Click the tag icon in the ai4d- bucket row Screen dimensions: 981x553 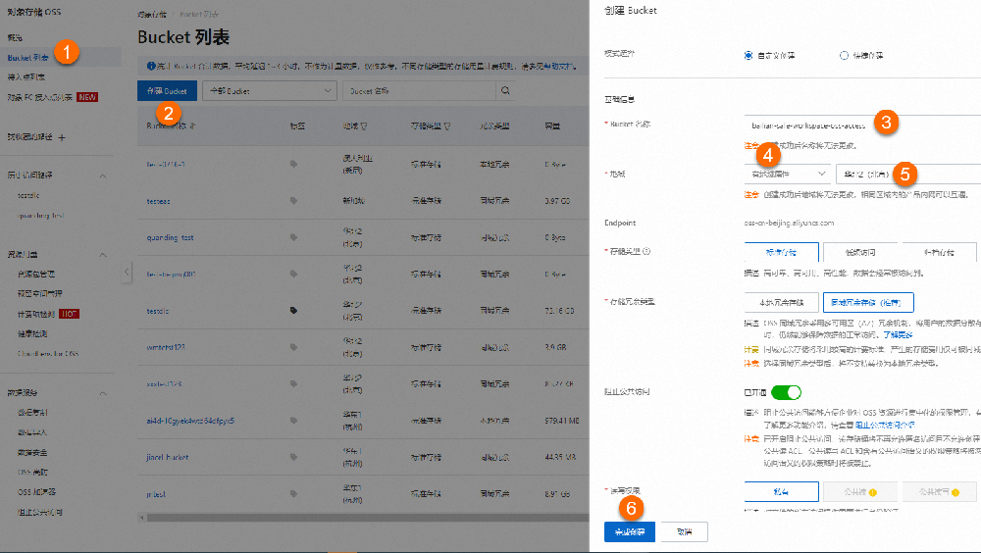[293, 421]
